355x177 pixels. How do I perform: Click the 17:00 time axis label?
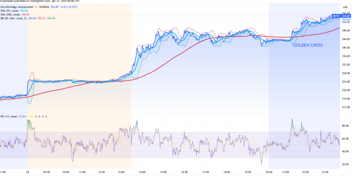[205, 172]
